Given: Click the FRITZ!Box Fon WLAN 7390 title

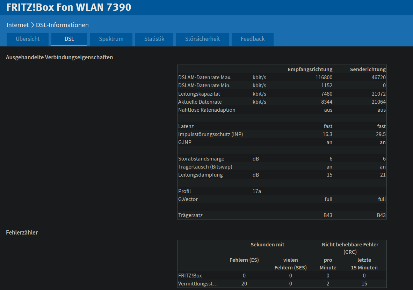Looking at the screenshot, I should coord(69,7).
